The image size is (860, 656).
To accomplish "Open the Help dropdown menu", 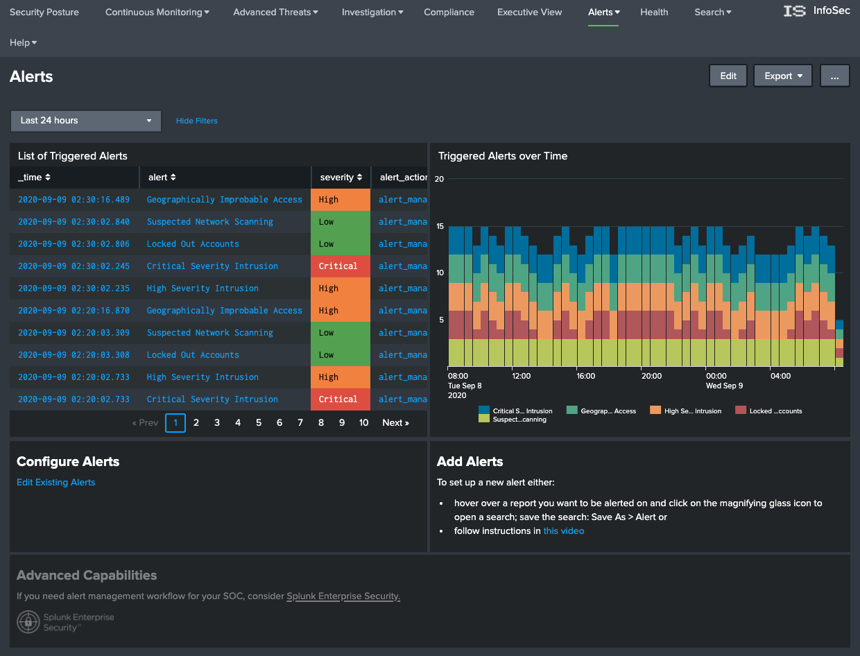I will tap(23, 42).
